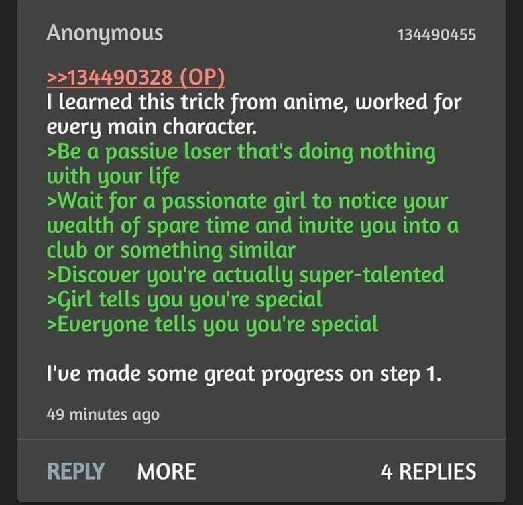Click the "wealth of spare time" greentext line
523x505 pixels.
[x=253, y=226]
